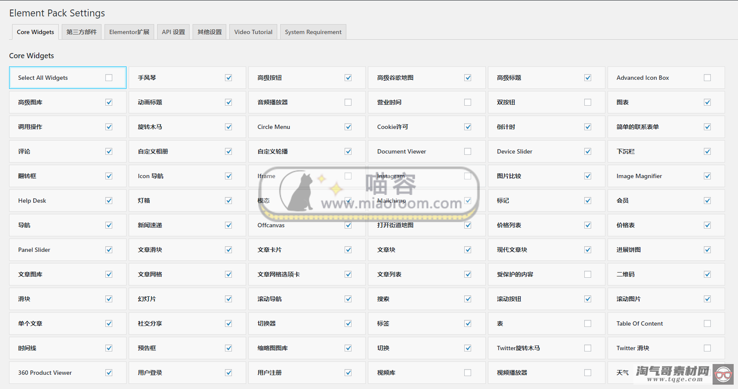Enable the Advanced Icon Box widget
Image resolution: width=738 pixels, height=389 pixels.
coord(707,78)
